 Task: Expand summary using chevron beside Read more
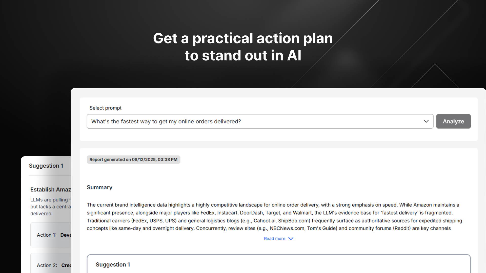[x=291, y=239]
